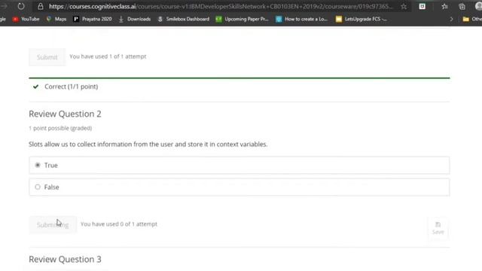482x271 pixels.
Task: Open the YouTube bookmark
Action: (26, 19)
